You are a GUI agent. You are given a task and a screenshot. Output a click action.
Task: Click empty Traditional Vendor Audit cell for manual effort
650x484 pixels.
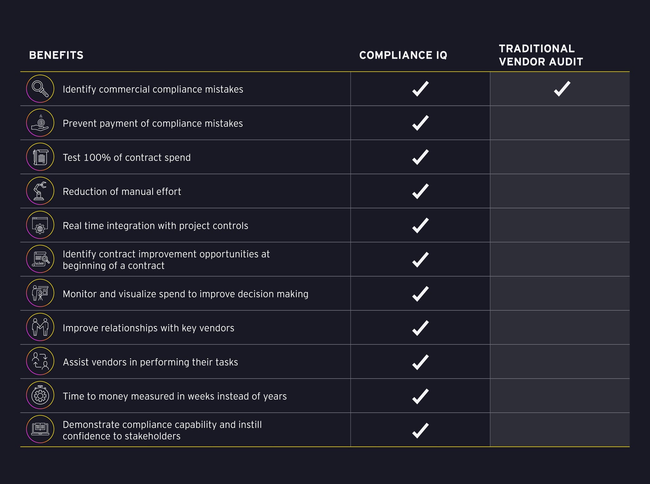point(560,191)
